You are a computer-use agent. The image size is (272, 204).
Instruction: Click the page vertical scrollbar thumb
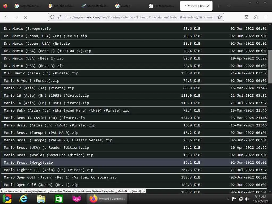(270, 66)
